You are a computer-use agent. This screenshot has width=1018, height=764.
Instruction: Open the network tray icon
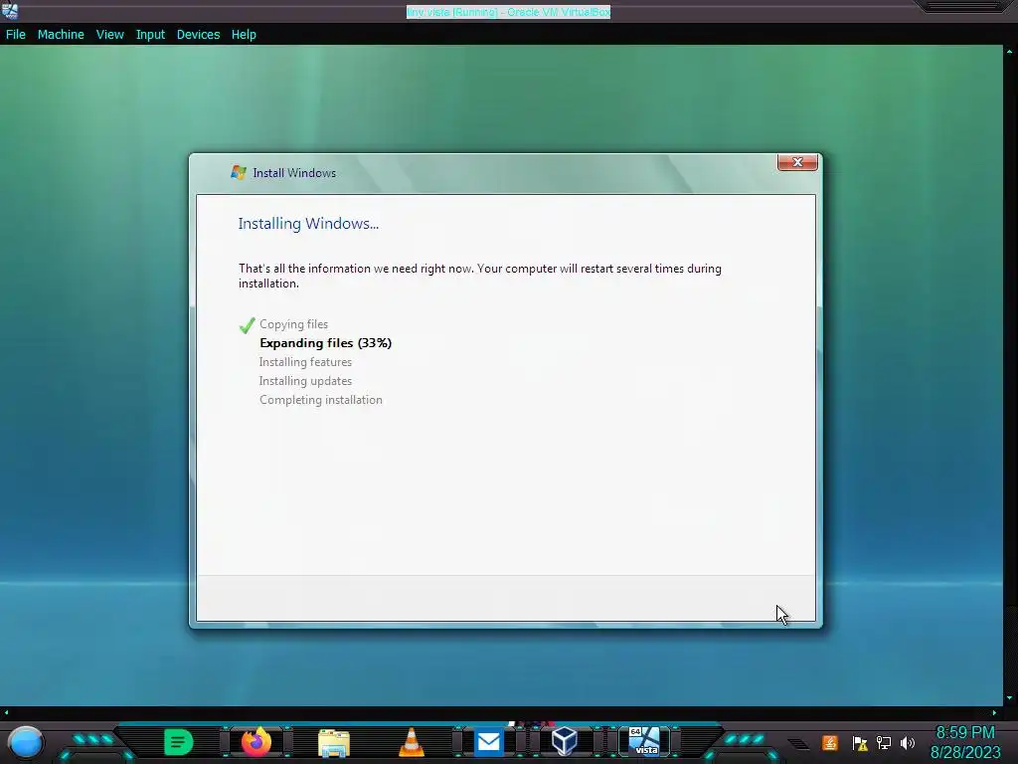click(x=884, y=742)
